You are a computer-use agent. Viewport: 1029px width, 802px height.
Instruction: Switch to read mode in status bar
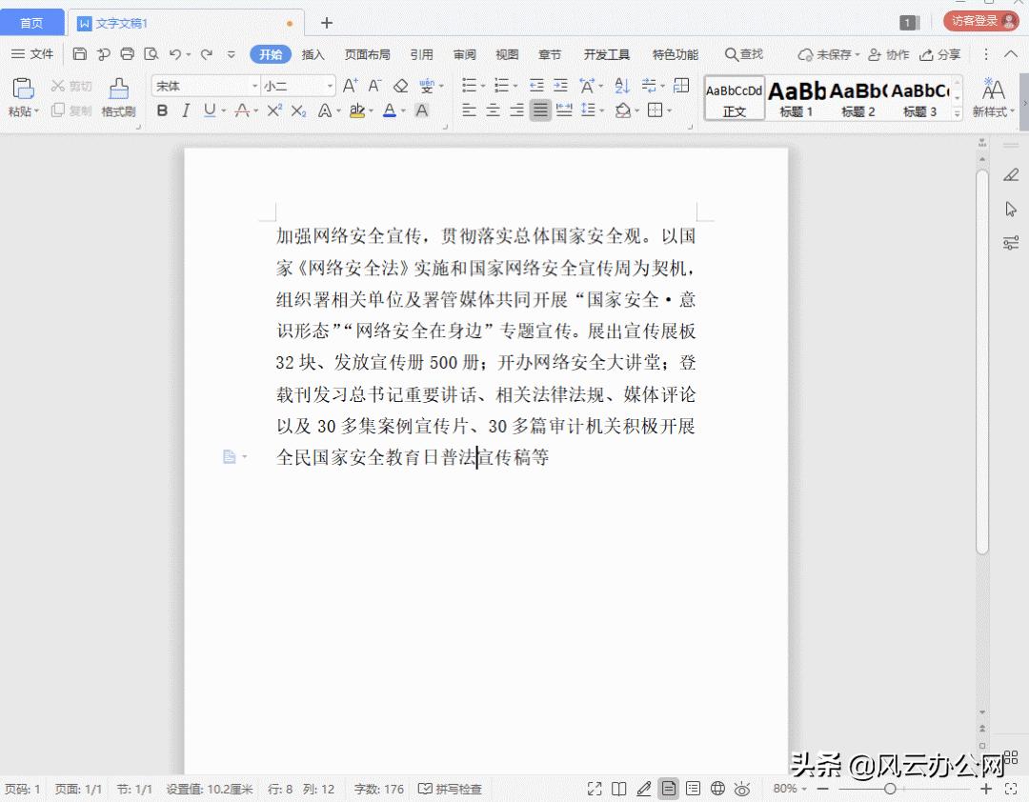tap(618, 789)
